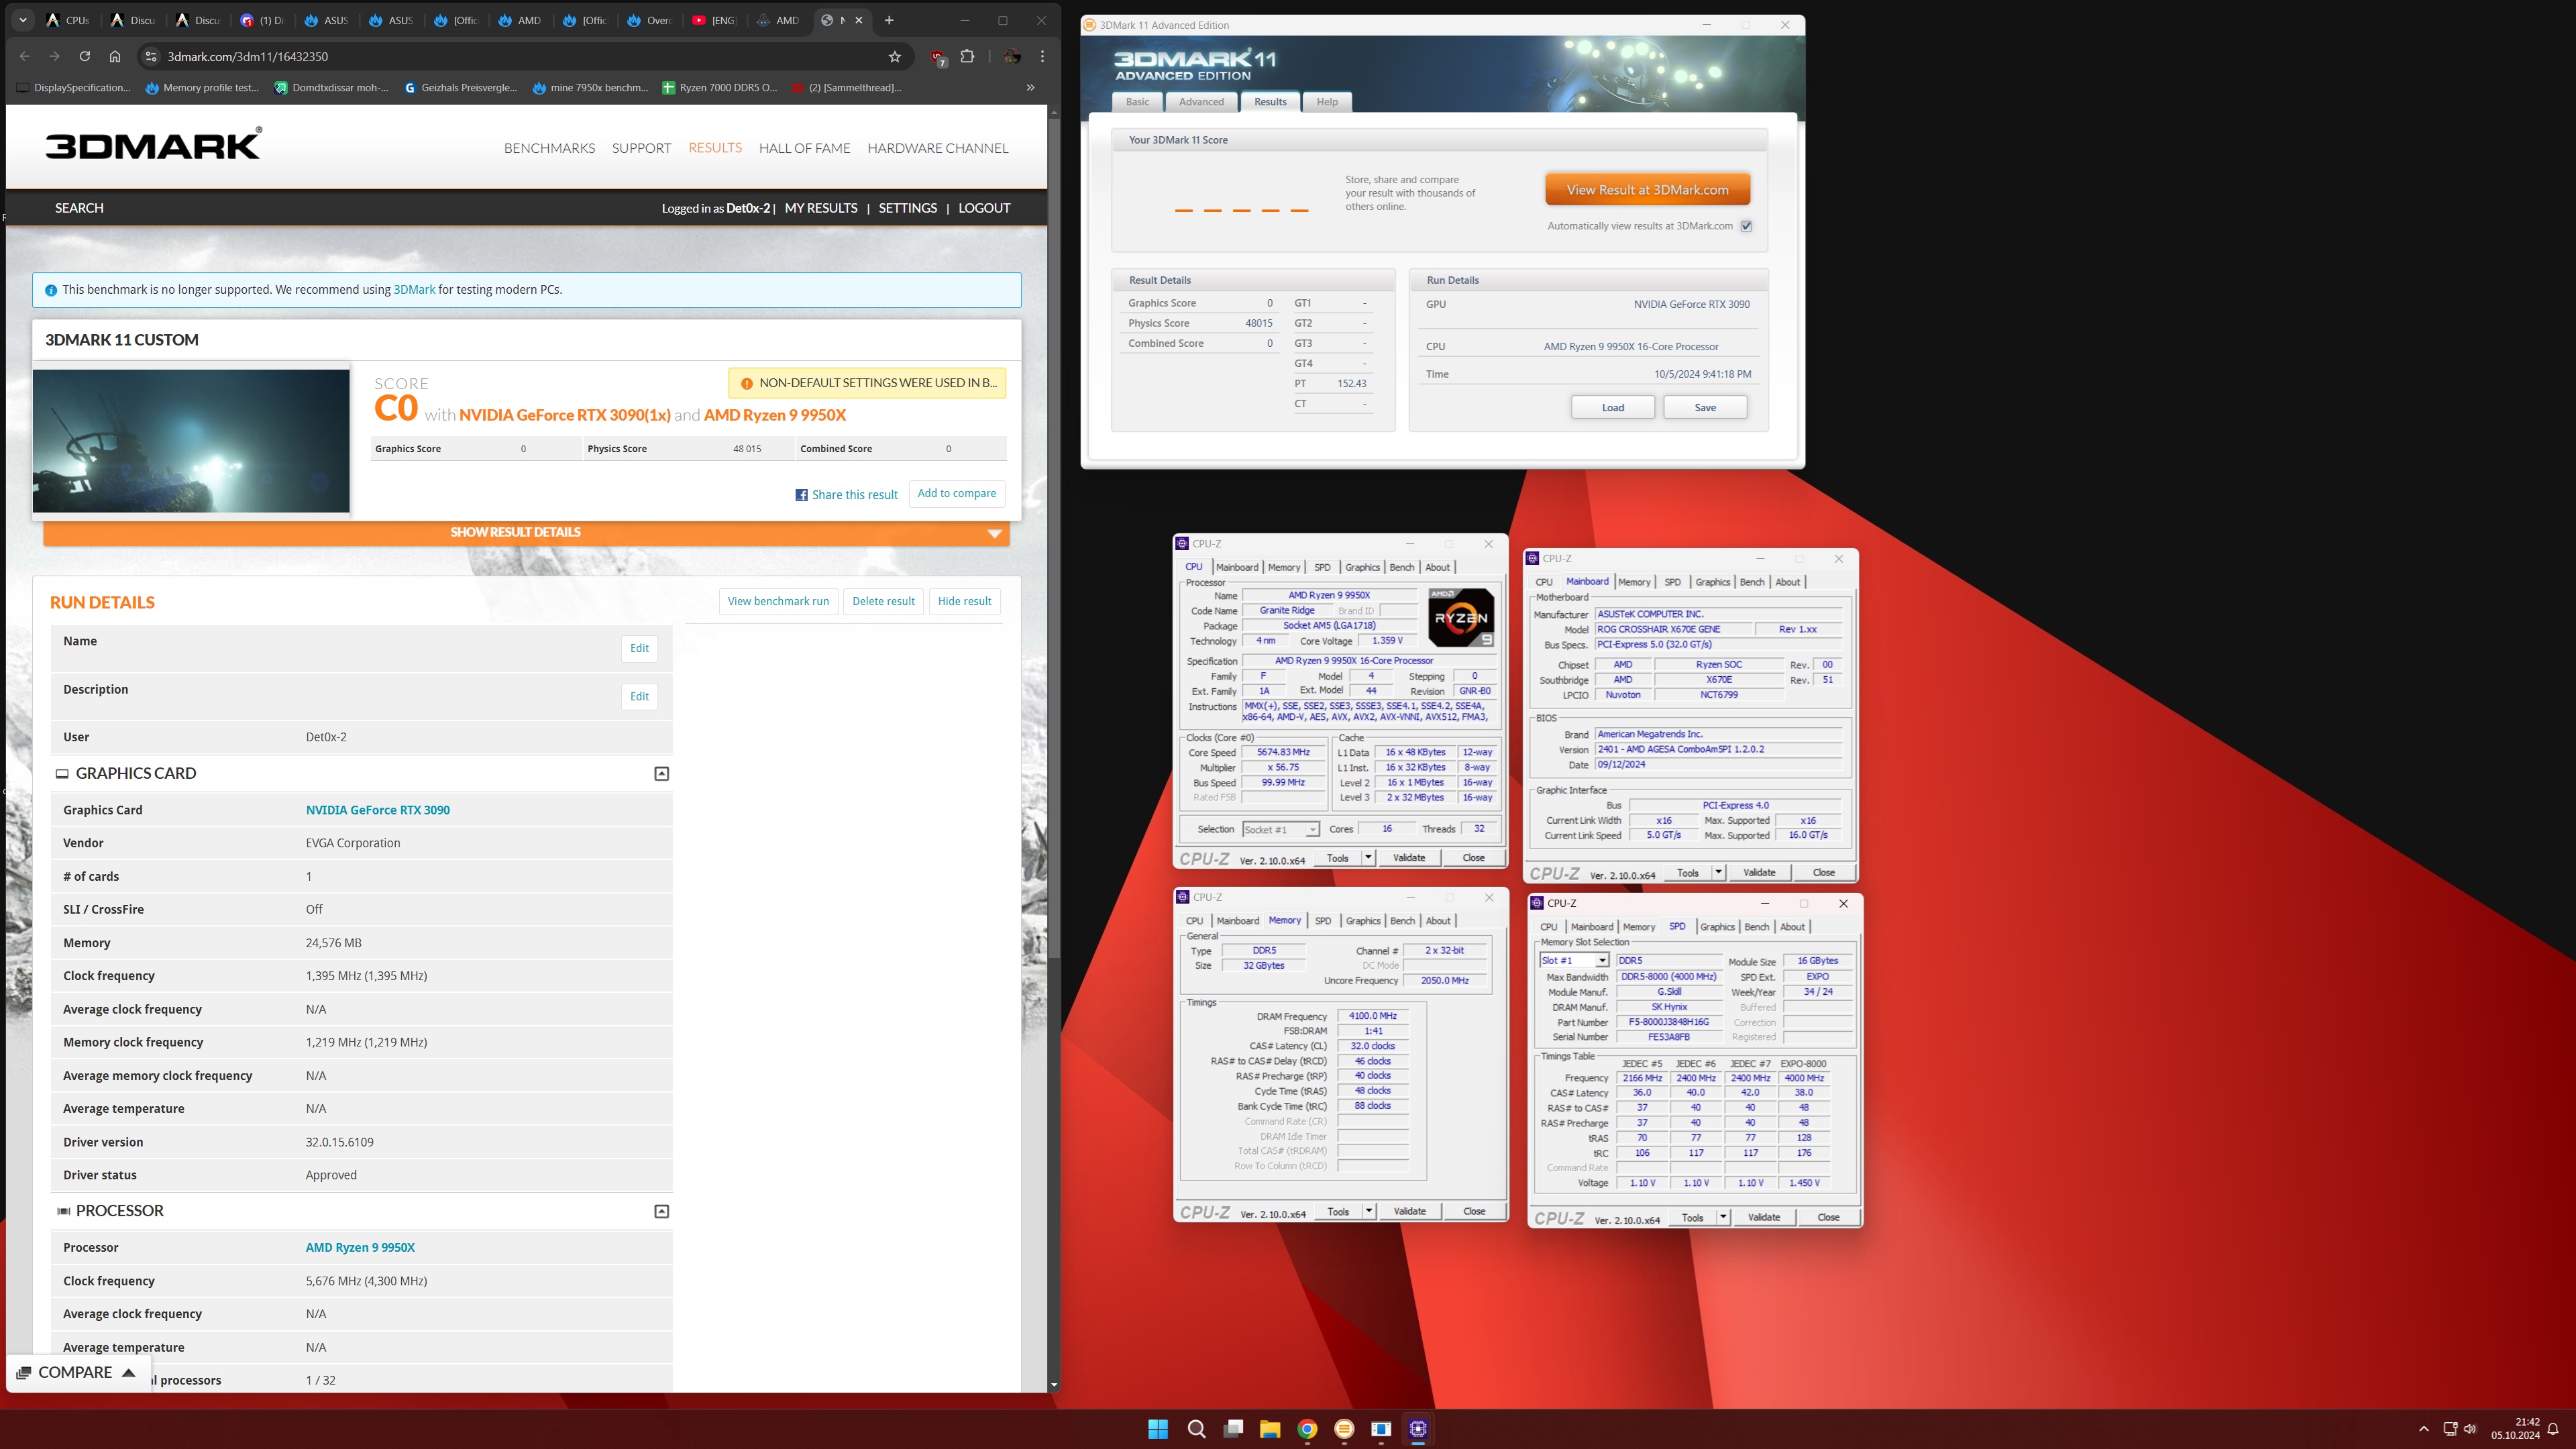This screenshot has height=1449, width=2576.
Task: Click the warning icon in non-default settings banner
Action: 746,383
